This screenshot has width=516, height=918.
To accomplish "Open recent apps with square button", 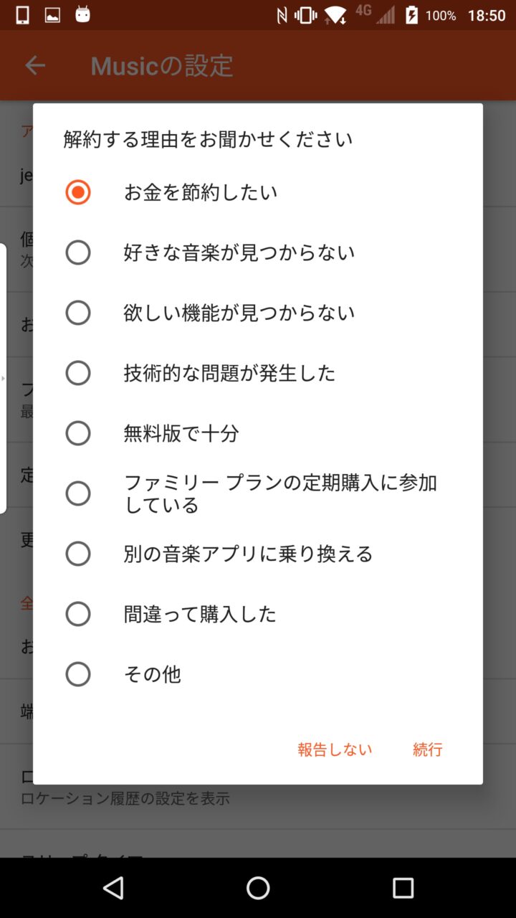I will 403,888.
